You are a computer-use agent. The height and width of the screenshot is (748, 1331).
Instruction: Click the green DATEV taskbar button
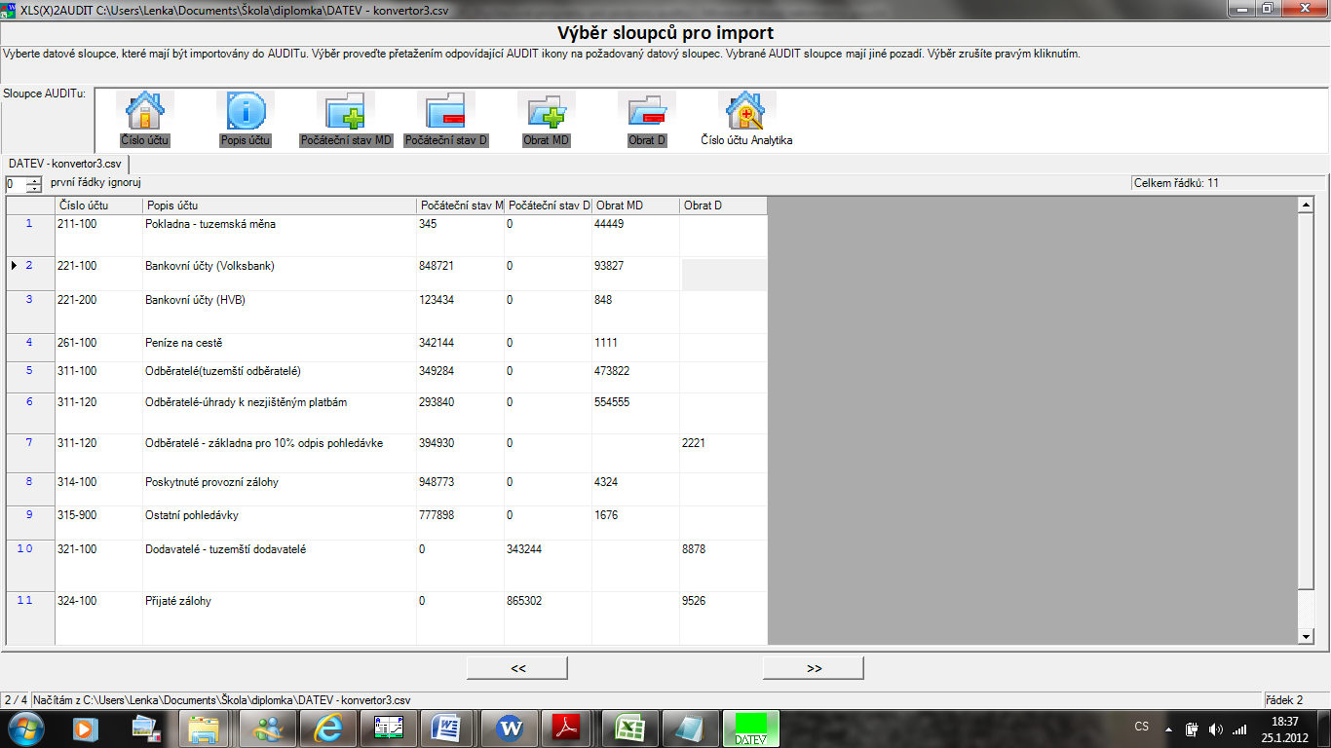coord(751,728)
